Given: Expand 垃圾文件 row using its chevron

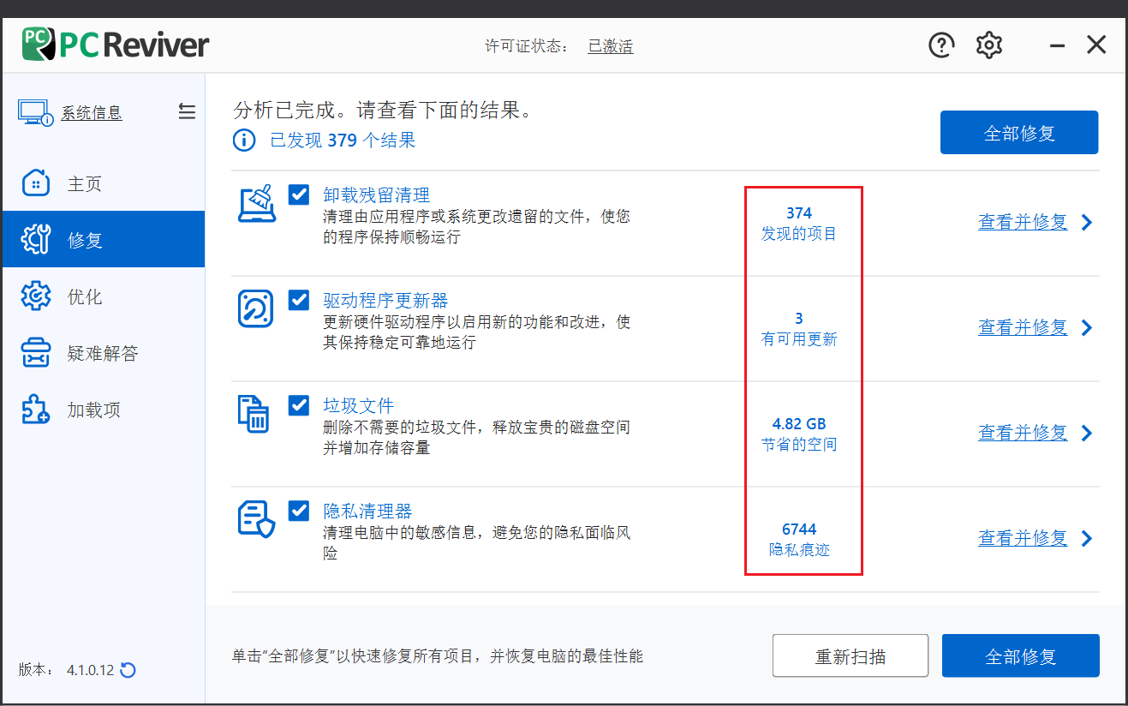Looking at the screenshot, I should click(x=1087, y=433).
